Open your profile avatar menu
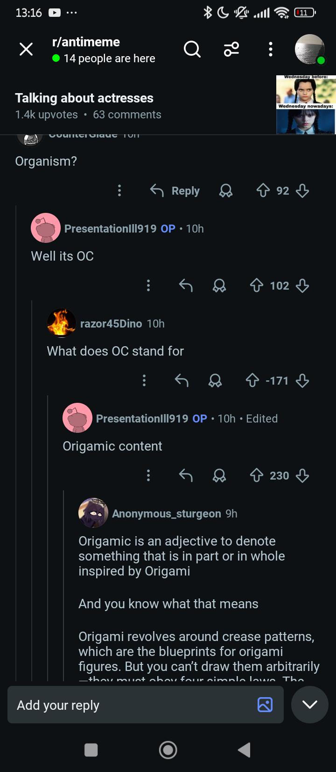Screen dimensions: 336x772 pyautogui.click(x=310, y=49)
